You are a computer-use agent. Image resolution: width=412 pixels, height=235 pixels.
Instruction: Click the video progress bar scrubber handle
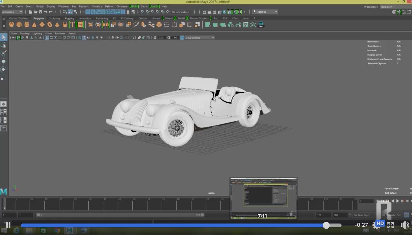click(x=326, y=225)
